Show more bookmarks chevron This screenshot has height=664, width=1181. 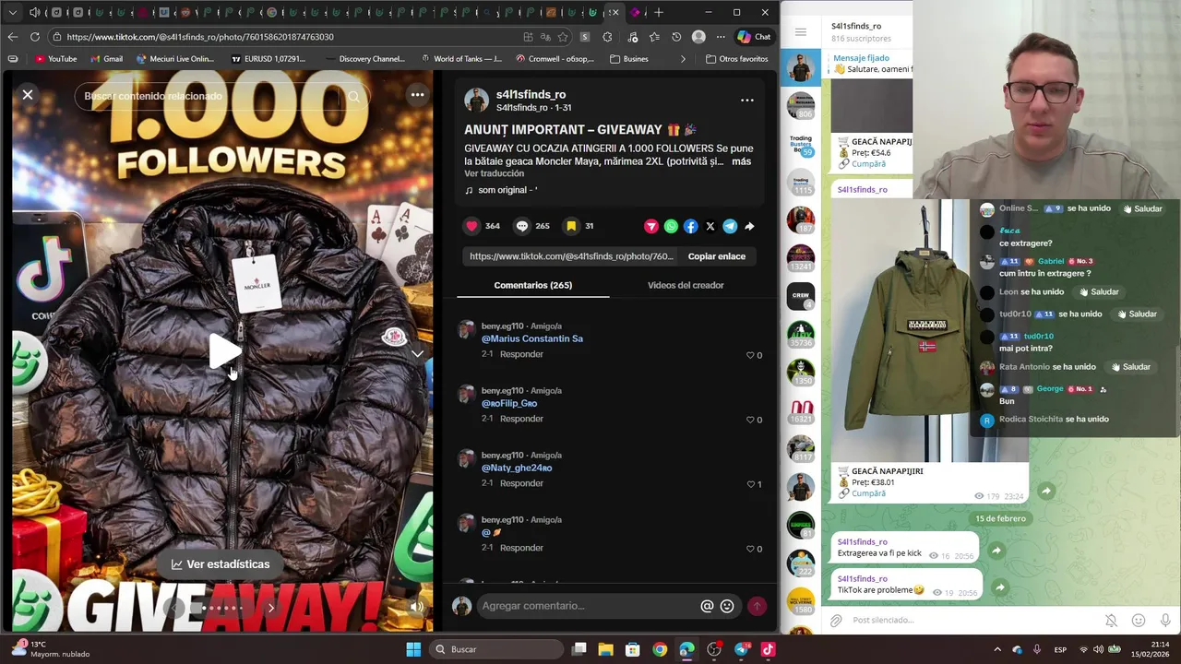683,59
